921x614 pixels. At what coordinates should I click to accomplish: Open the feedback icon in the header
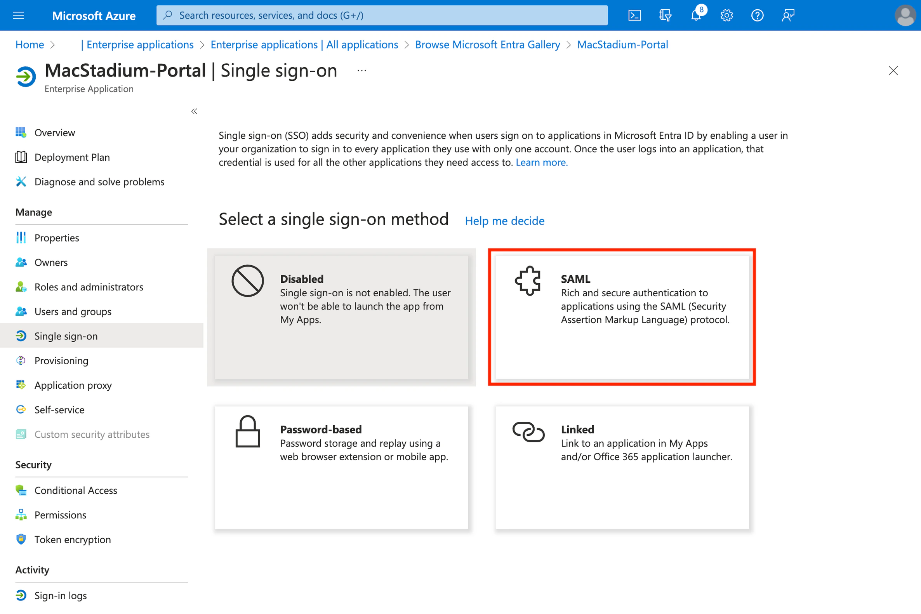coord(787,15)
